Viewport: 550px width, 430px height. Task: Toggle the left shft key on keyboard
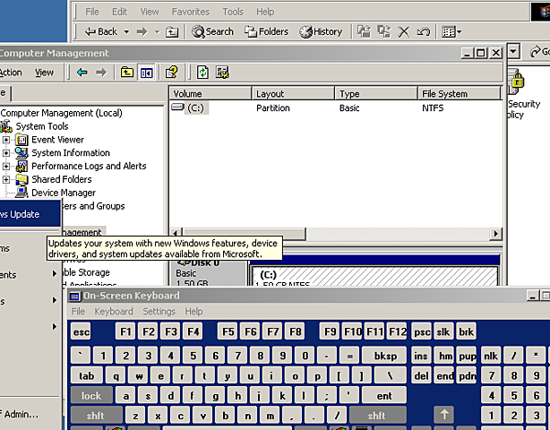point(96,416)
